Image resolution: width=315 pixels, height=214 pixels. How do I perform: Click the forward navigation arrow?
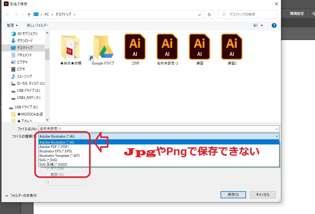[x=16, y=15]
